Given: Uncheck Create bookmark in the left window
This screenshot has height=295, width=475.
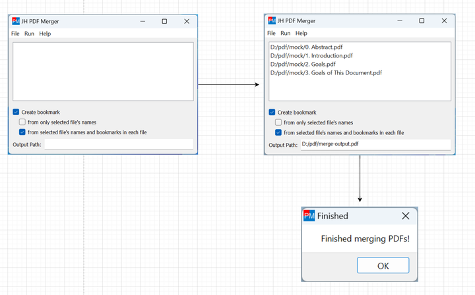Looking at the screenshot, I should click(16, 112).
